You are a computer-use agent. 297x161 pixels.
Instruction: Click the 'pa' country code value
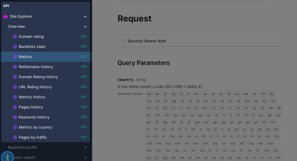click(x=276, y=151)
